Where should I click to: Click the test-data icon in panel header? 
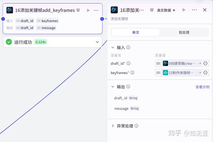152,10
